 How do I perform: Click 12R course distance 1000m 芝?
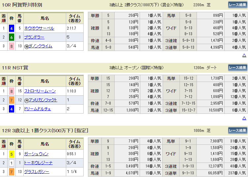[x=202, y=131]
